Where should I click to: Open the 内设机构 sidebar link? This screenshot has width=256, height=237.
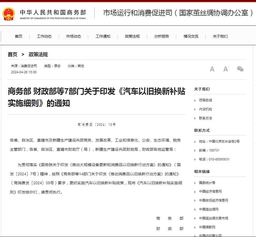pyautogui.click(x=205, y=109)
